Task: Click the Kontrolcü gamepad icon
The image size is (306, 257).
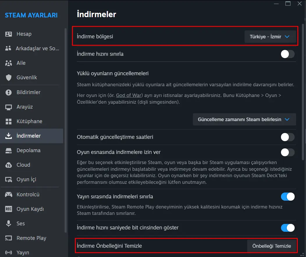Action: (8, 195)
